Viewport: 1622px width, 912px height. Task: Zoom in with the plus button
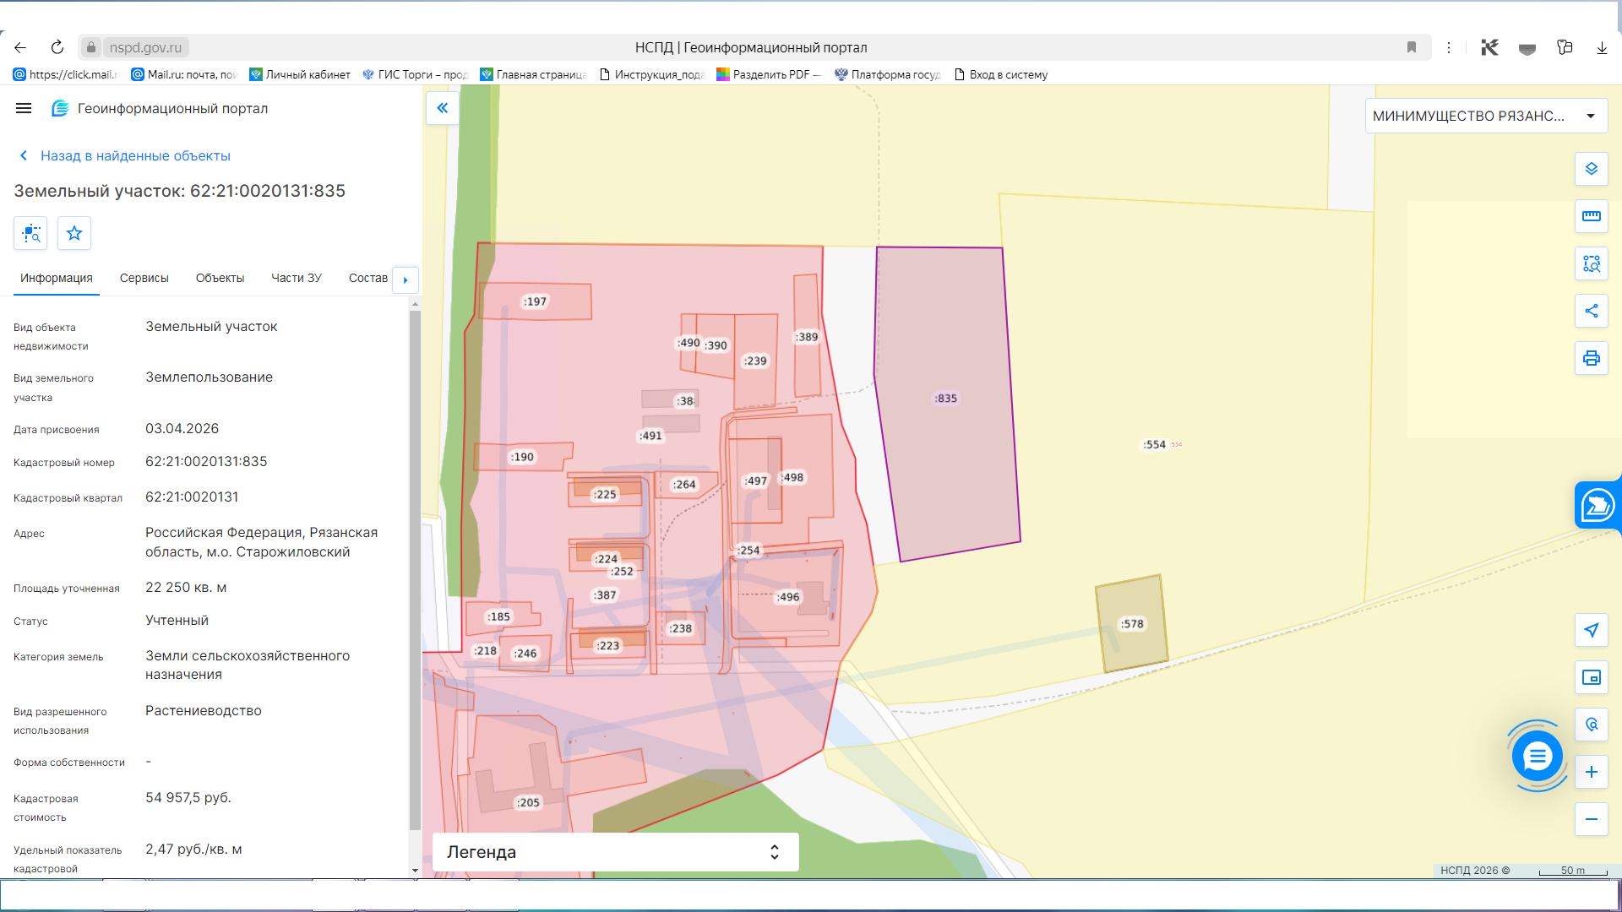(x=1592, y=772)
